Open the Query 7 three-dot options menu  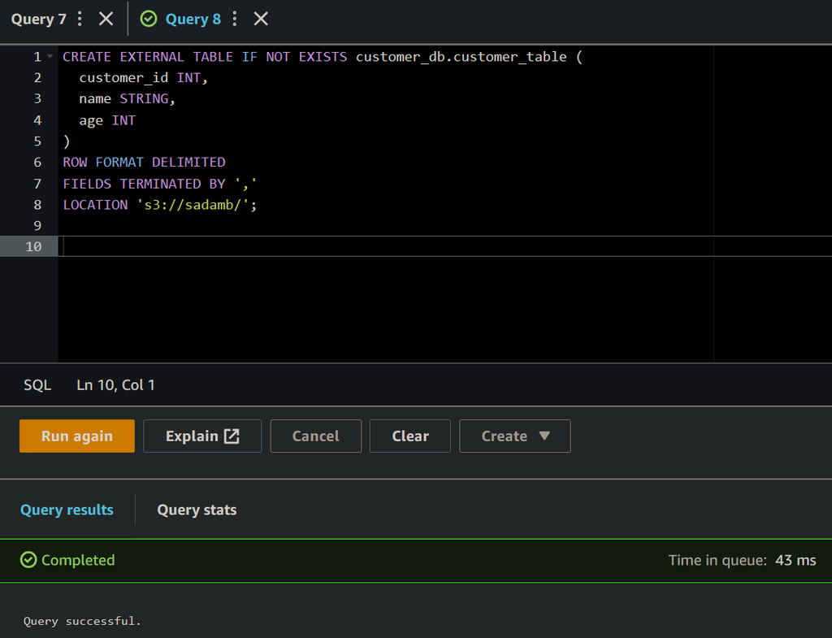pyautogui.click(x=80, y=19)
